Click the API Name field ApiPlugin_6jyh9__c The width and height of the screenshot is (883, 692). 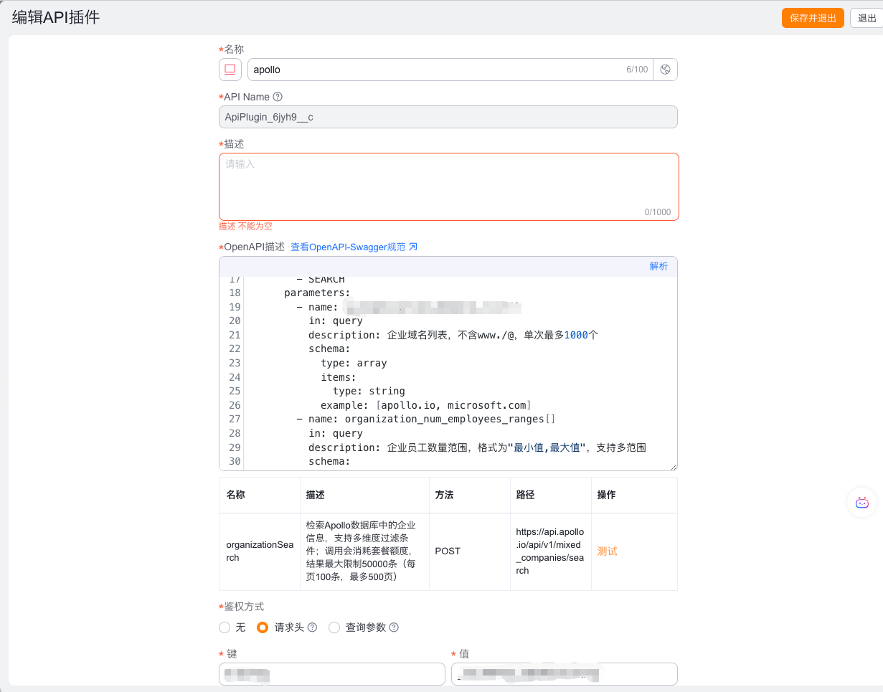pos(448,117)
